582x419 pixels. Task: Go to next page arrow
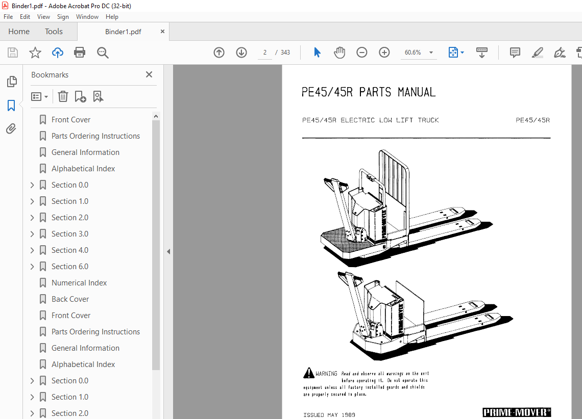(x=241, y=53)
